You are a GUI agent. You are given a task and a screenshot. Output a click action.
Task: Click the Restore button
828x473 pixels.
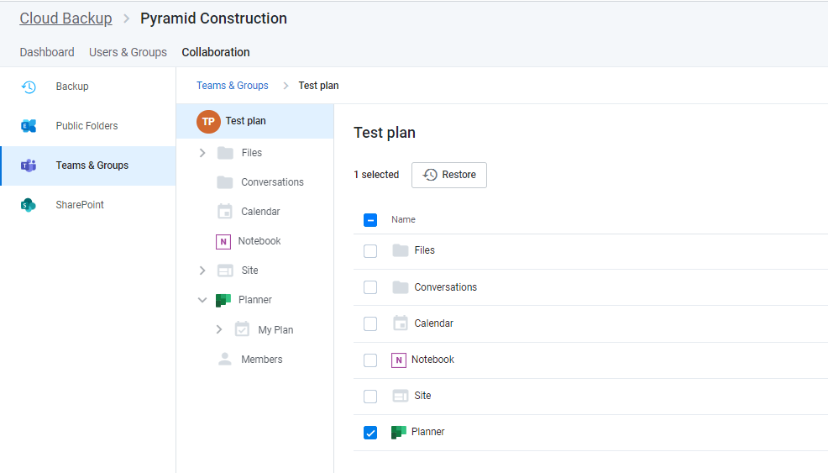[449, 175]
